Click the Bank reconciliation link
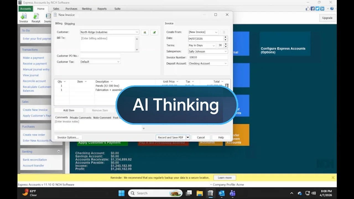 point(35,160)
